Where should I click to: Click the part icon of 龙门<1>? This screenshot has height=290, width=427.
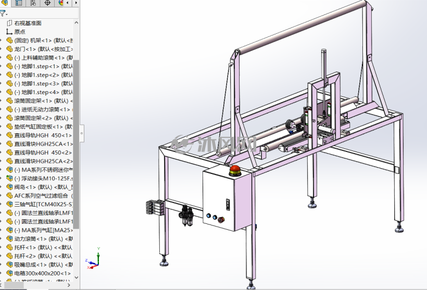[9, 49]
